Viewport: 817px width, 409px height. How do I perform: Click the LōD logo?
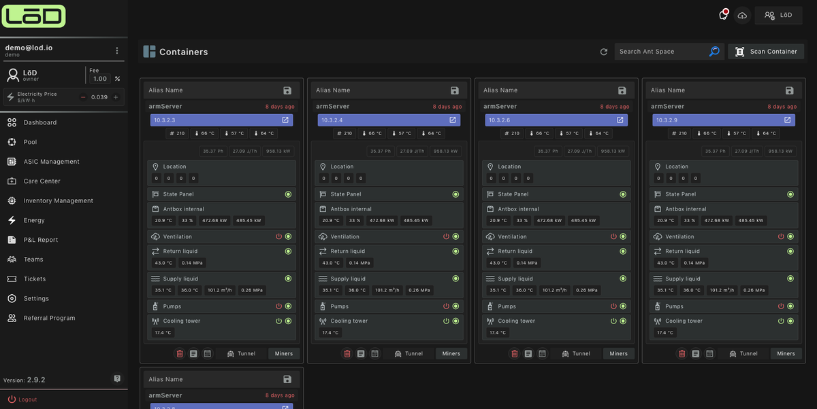35,16
